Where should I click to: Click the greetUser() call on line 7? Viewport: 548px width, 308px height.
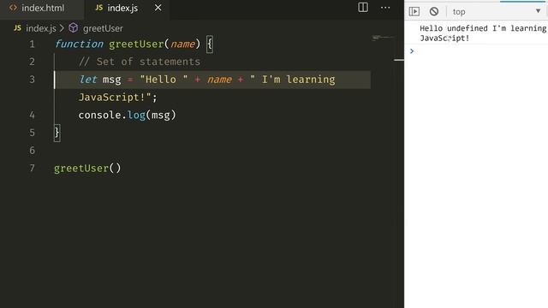pyautogui.click(x=87, y=169)
